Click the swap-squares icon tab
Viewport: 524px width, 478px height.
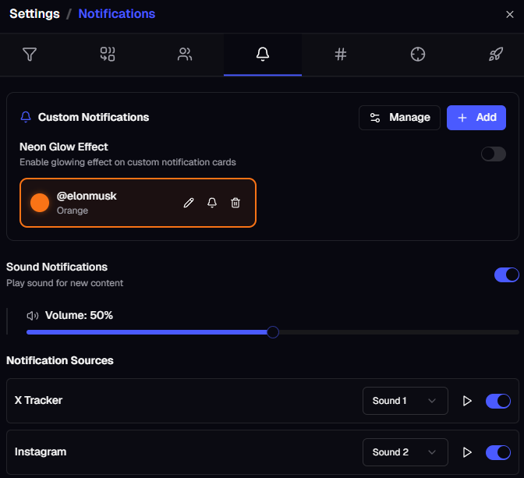click(108, 55)
